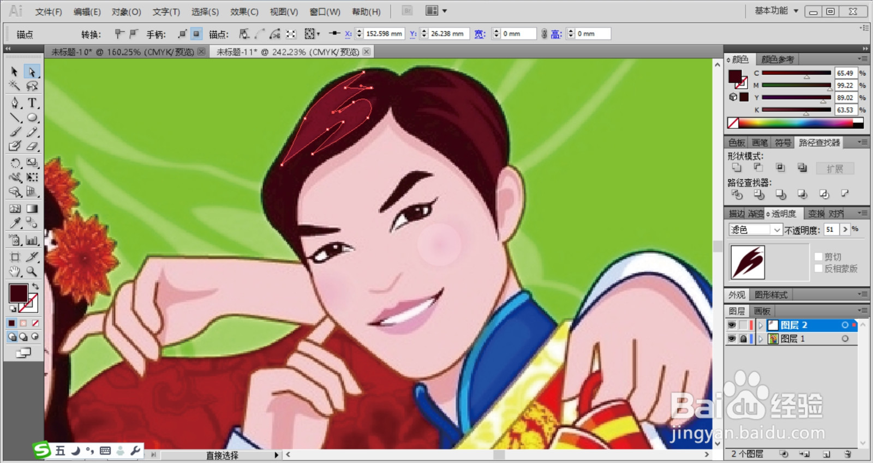Switch to the 色板 panel tab
This screenshot has width=873, height=463.
[737, 142]
